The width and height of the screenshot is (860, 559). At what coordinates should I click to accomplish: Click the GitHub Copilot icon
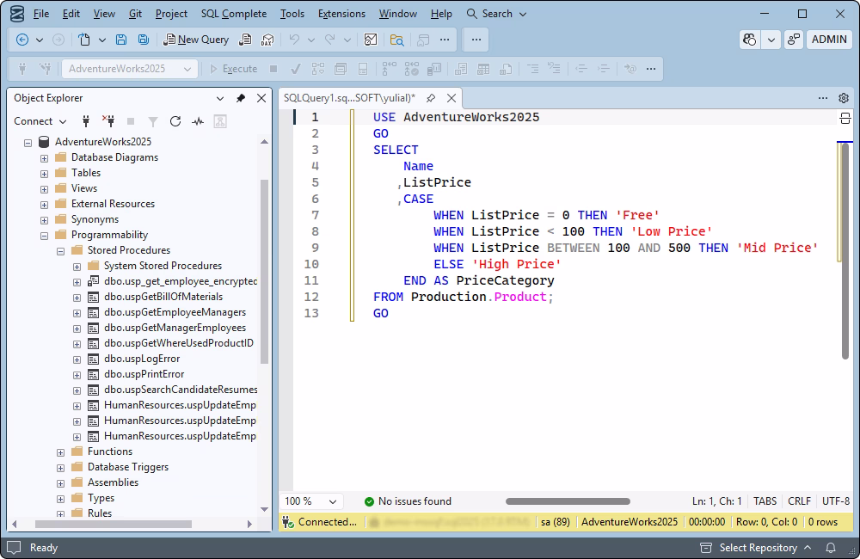pyautogui.click(x=750, y=40)
